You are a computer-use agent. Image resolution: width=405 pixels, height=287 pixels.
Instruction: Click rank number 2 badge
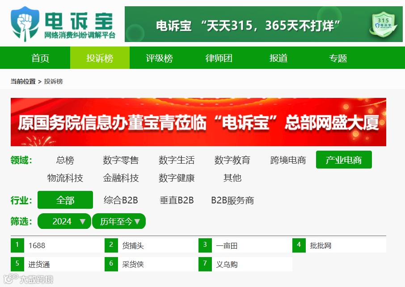[x=111, y=245]
